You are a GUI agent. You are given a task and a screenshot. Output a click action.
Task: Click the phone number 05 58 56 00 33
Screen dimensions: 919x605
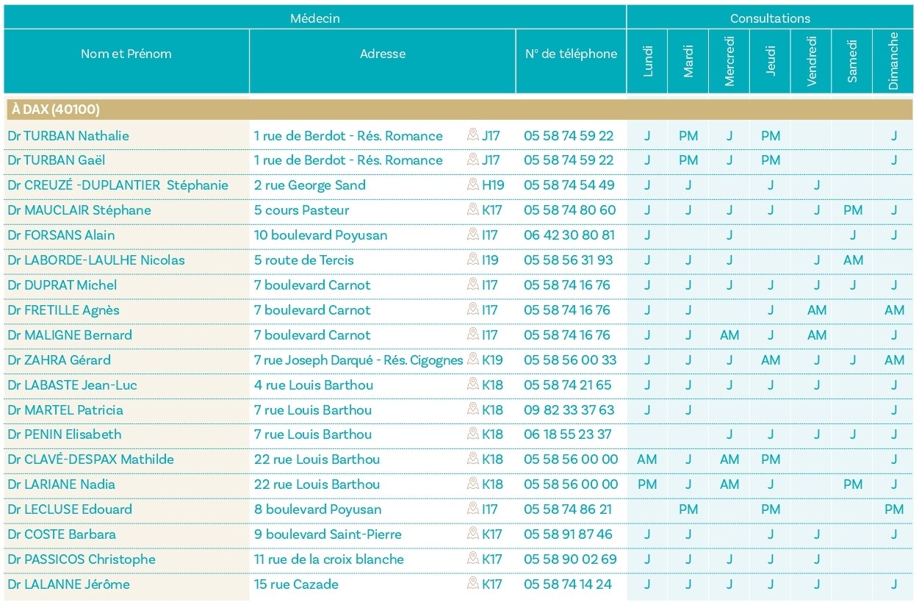[x=571, y=359]
